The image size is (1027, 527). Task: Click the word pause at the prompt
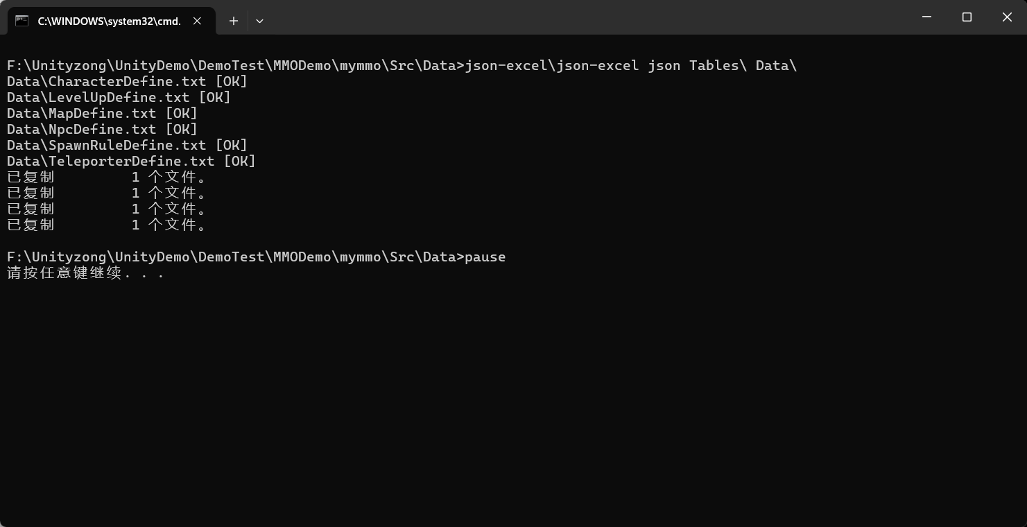485,257
